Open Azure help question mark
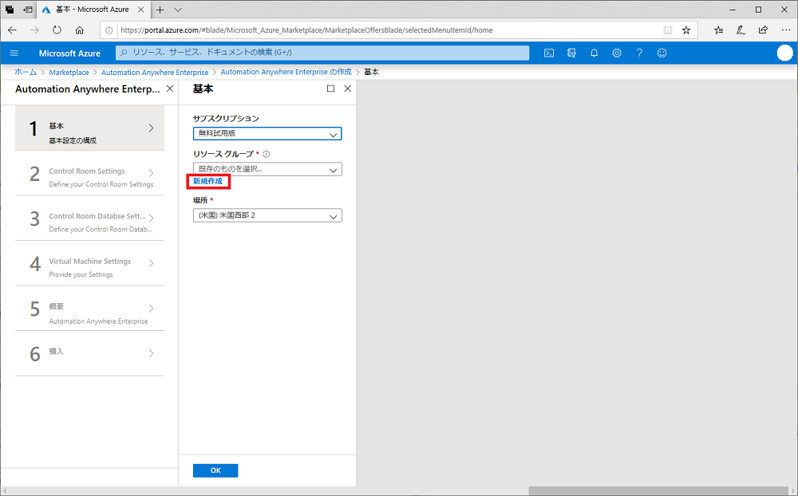Screen dimensions: 798x496 click(639, 53)
